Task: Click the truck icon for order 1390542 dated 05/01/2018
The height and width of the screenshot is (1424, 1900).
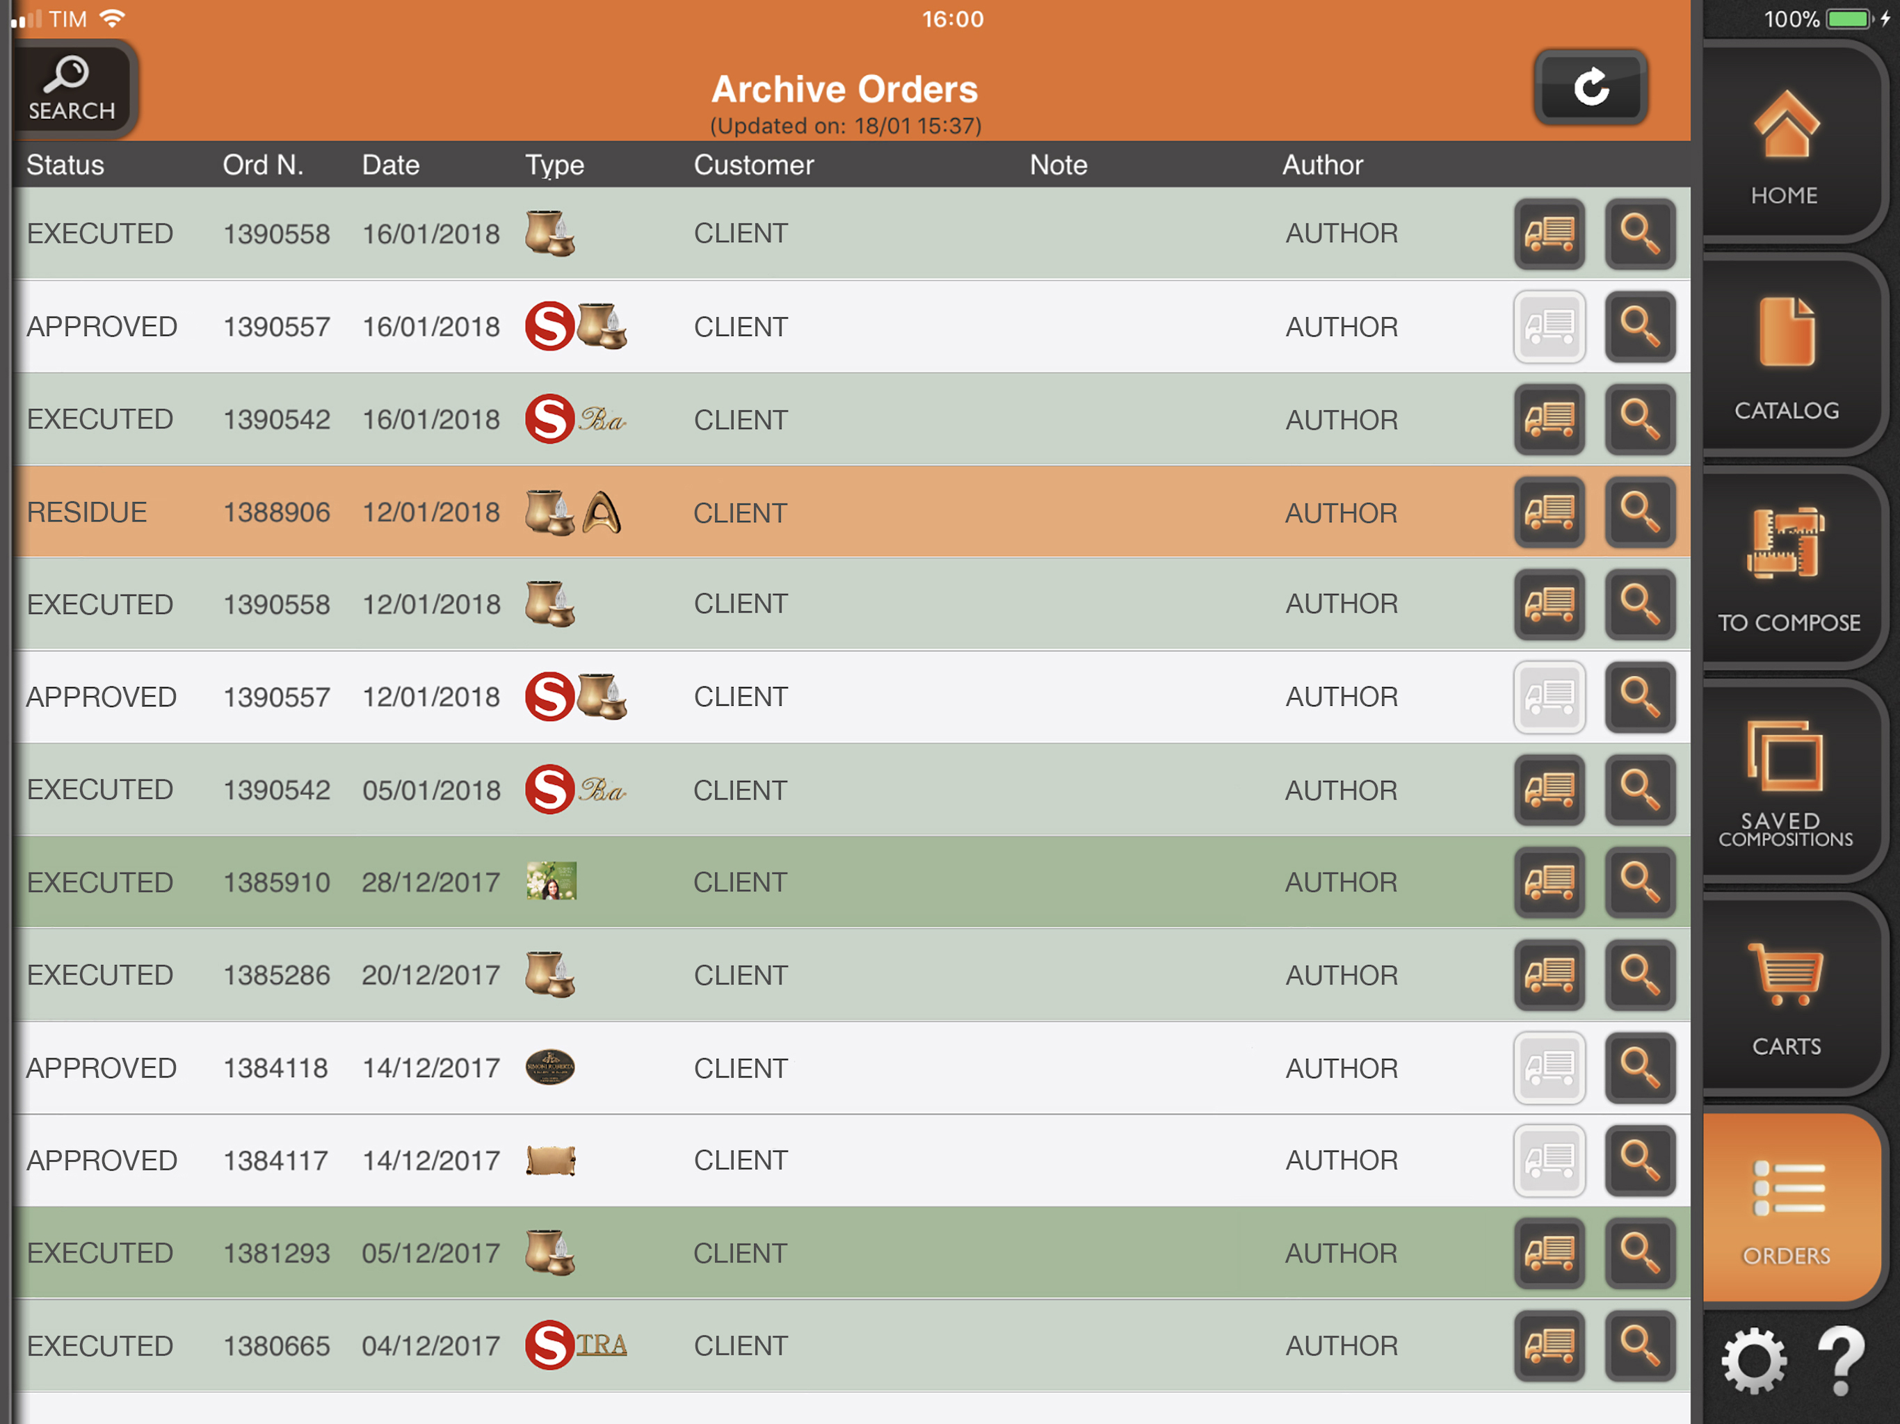Action: [1549, 789]
